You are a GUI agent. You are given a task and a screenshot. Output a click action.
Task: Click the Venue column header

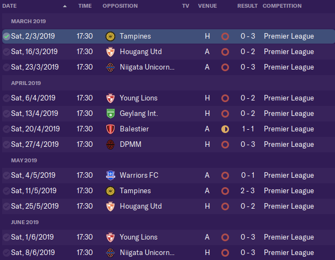[x=208, y=6]
